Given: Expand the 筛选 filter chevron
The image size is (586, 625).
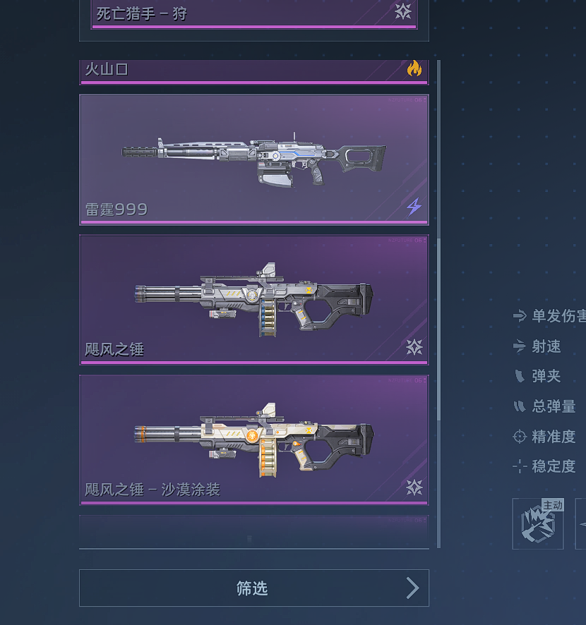Looking at the screenshot, I should point(413,588).
